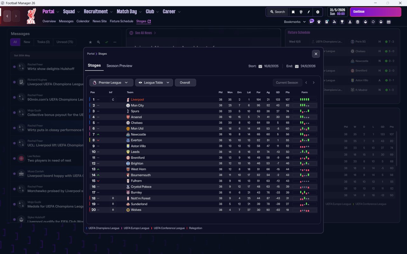This screenshot has width=407, height=254.
Task: Click the trophy icon in bookmarks bar
Action: pos(342,22)
